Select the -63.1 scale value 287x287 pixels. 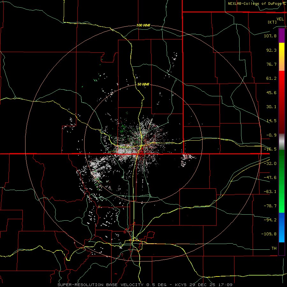pyautogui.click(x=270, y=192)
